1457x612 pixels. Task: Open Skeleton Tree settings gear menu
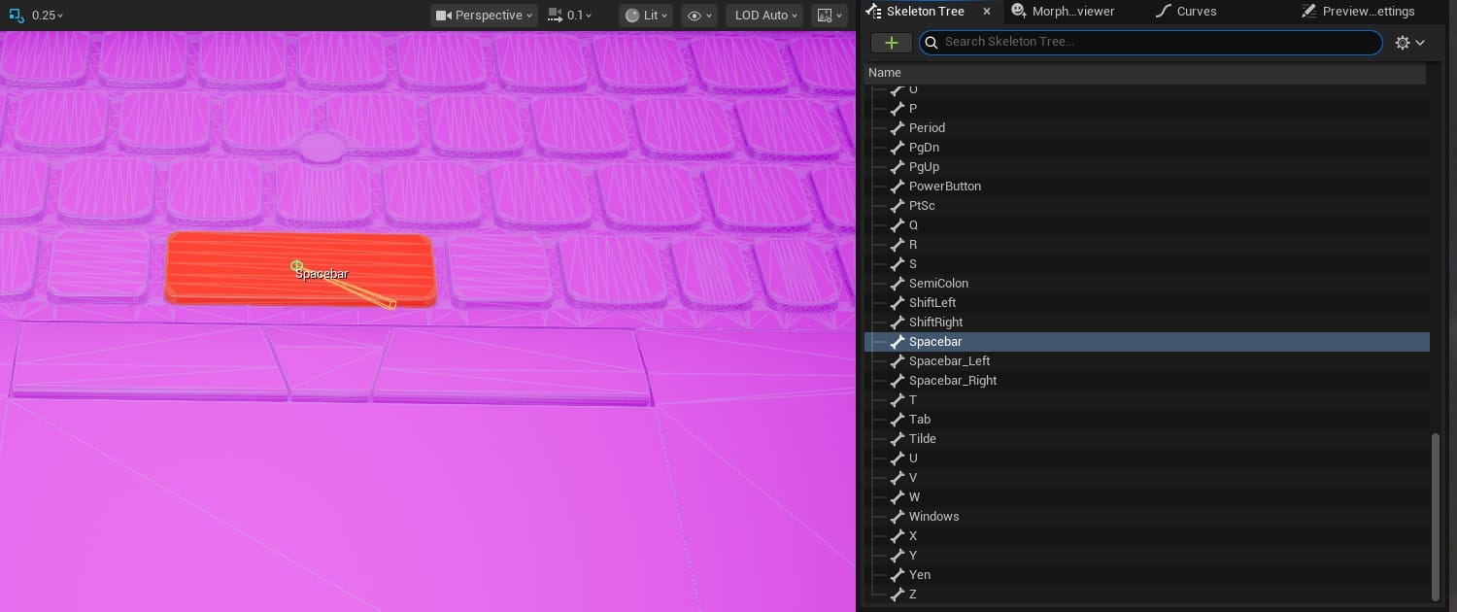coord(1409,43)
